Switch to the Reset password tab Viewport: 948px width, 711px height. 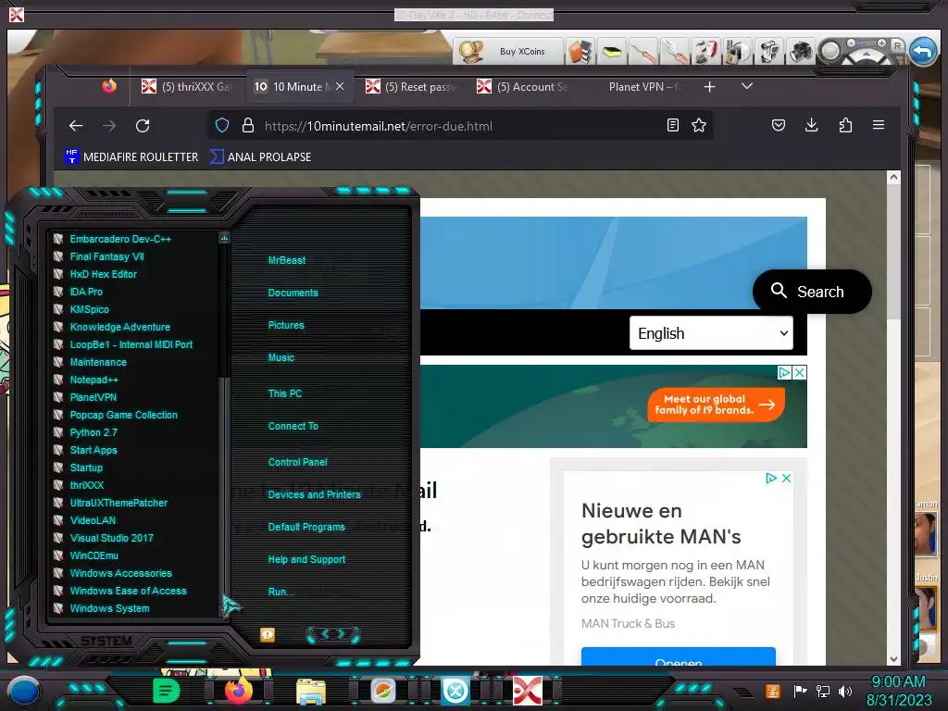tap(410, 86)
